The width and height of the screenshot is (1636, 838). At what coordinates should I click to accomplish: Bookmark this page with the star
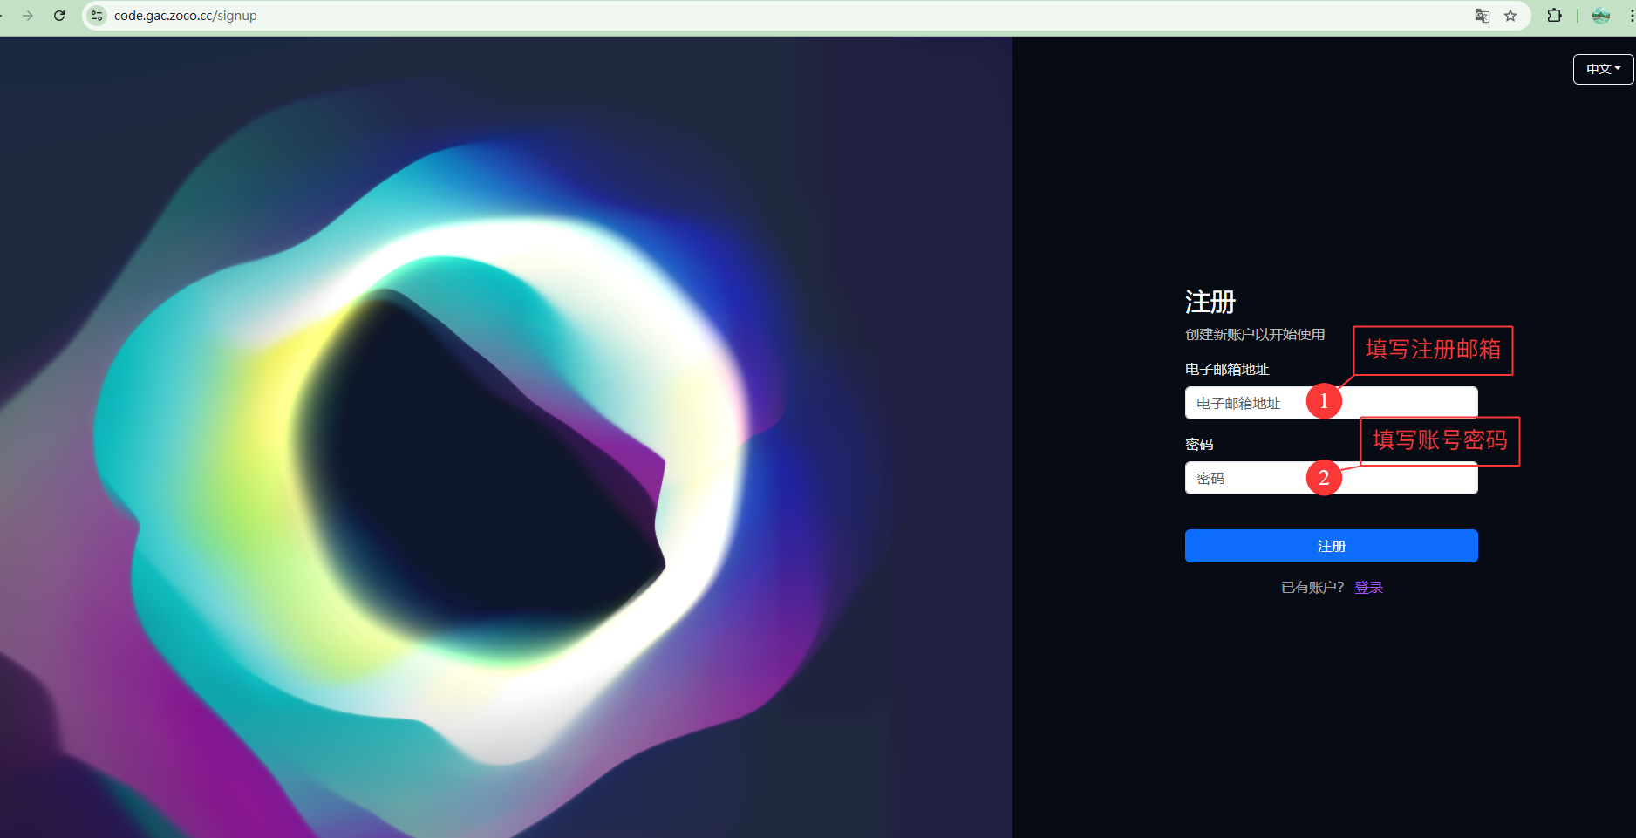(1510, 16)
